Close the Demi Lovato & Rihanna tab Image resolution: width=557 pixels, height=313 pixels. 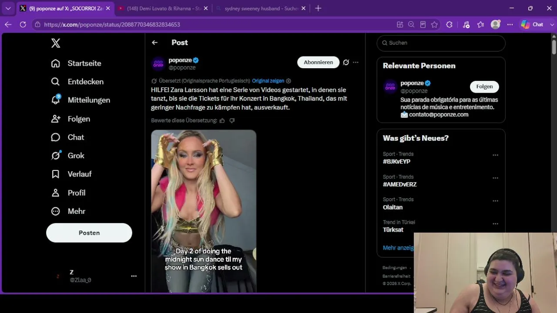[206, 8]
